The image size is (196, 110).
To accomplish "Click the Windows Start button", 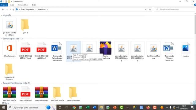I will coord(3,107).
